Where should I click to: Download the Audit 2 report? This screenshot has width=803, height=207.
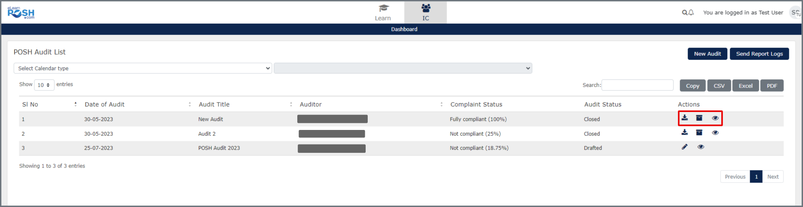tap(685, 132)
